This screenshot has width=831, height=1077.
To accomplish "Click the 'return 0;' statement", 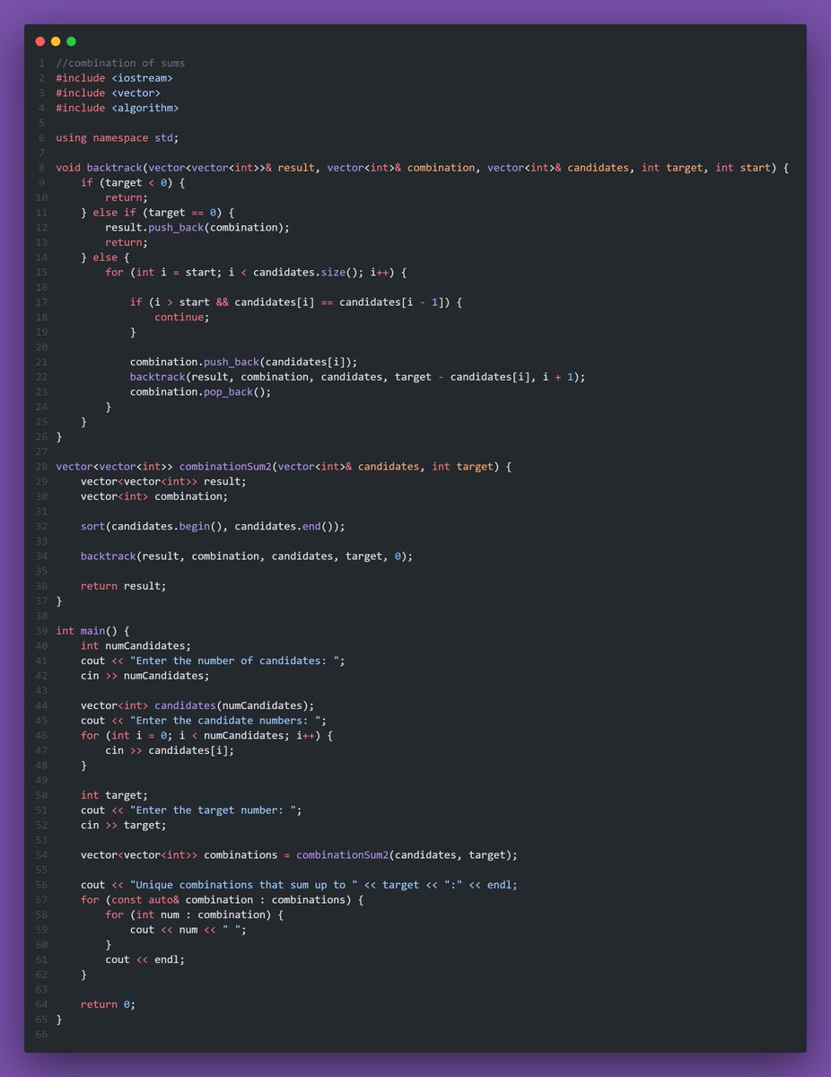I will click(x=108, y=1004).
